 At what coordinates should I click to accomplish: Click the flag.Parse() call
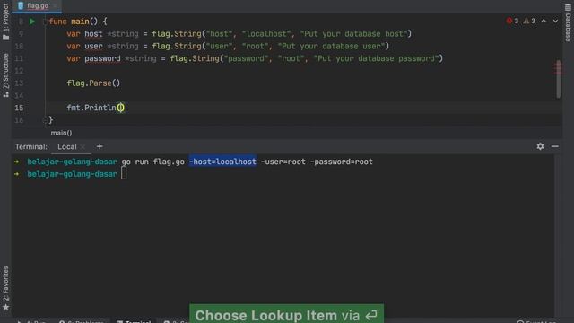coord(93,83)
